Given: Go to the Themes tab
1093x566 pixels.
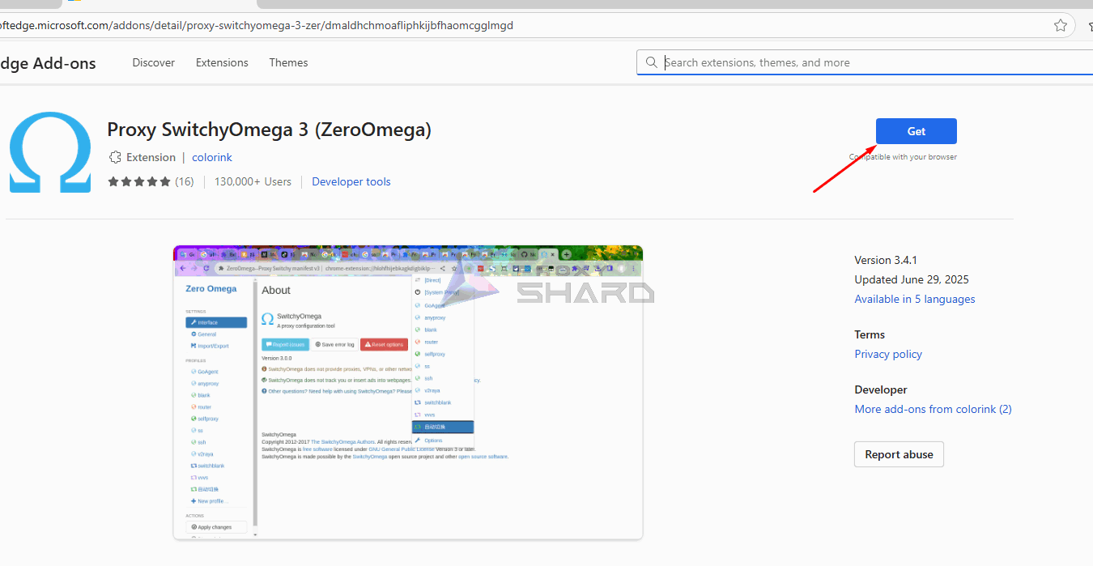Looking at the screenshot, I should (288, 62).
